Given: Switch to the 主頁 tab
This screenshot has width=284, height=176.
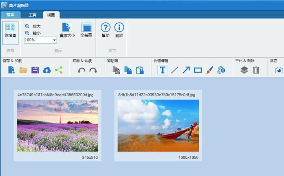Looking at the screenshot, I should pyautogui.click(x=33, y=15).
